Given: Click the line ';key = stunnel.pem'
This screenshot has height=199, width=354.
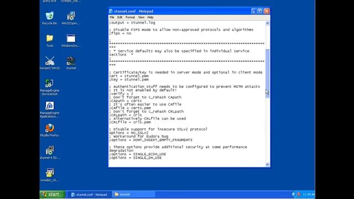Looking at the screenshot, I should 129,80.
